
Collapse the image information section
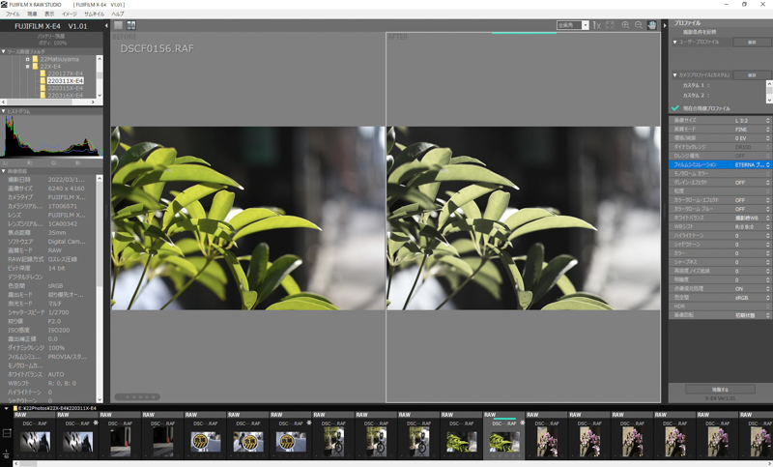coord(4,171)
